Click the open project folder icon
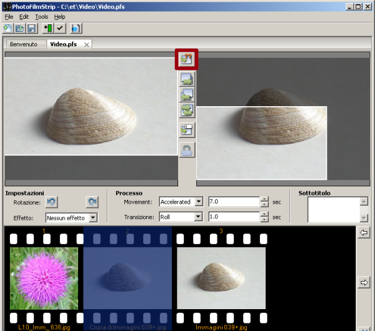The width and height of the screenshot is (375, 331). (19, 29)
